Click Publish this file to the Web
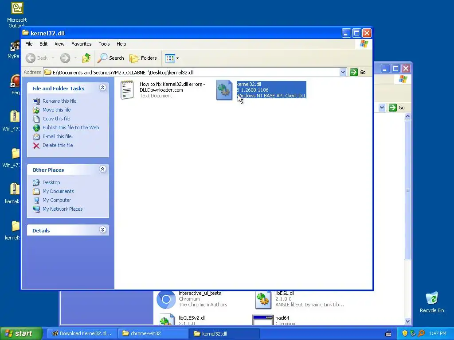Image resolution: width=454 pixels, height=340 pixels. point(70,127)
